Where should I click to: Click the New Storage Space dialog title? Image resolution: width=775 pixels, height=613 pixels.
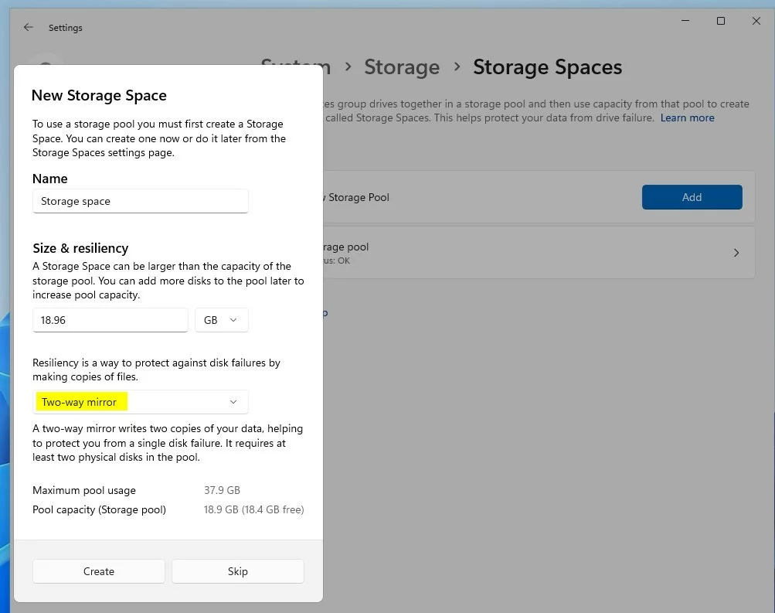tap(99, 95)
